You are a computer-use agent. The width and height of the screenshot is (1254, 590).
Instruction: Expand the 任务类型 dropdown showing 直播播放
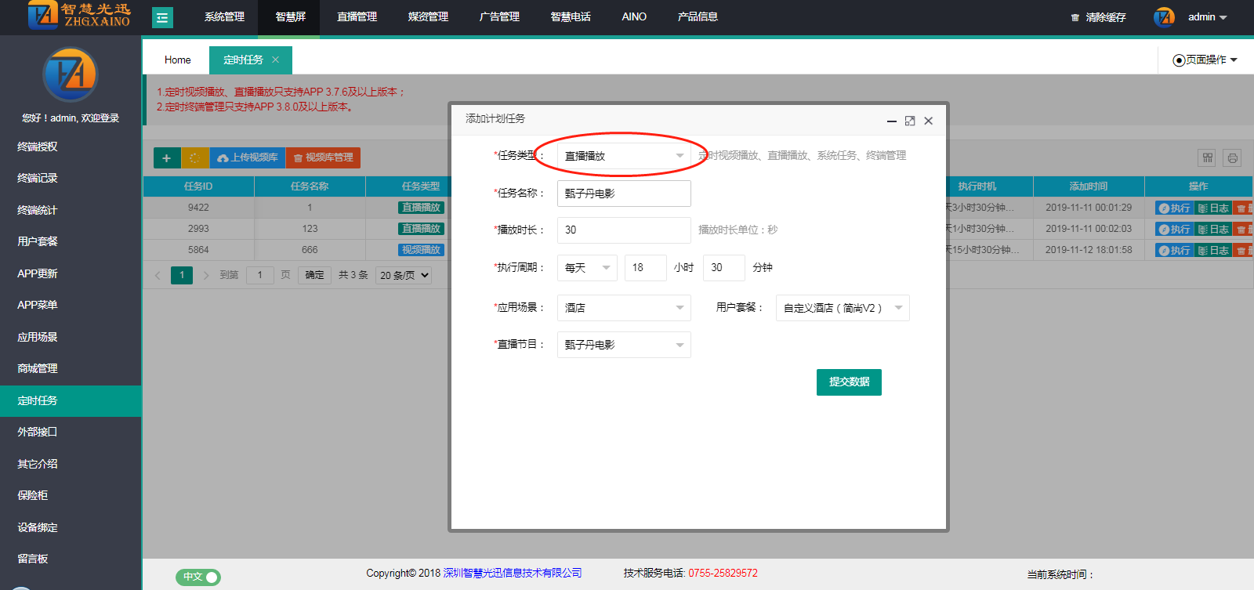pos(623,156)
